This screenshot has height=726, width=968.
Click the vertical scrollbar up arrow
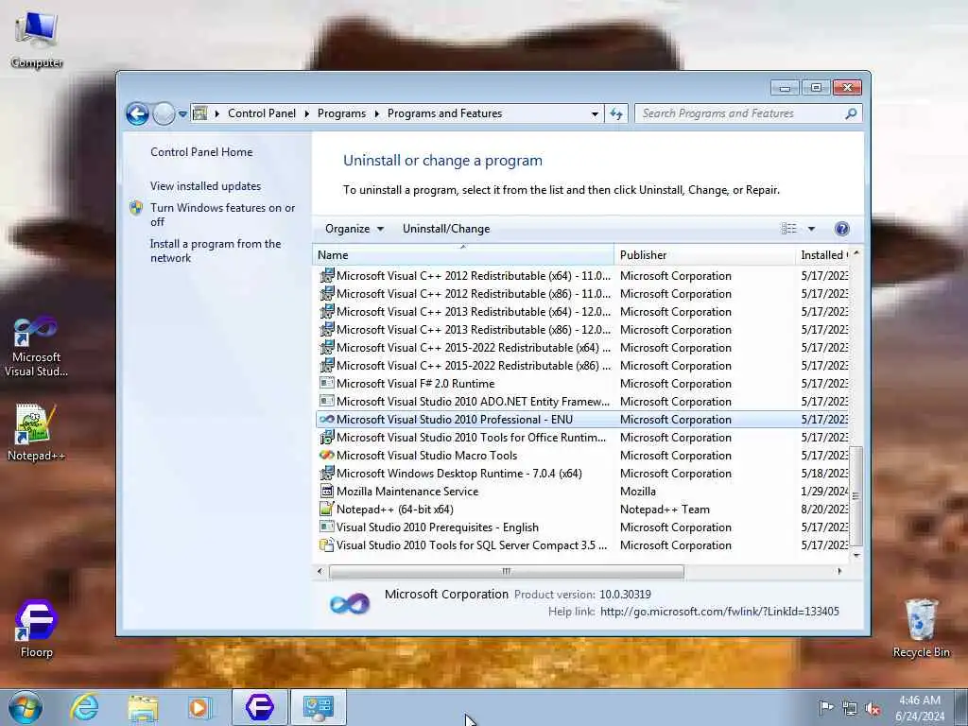click(856, 253)
